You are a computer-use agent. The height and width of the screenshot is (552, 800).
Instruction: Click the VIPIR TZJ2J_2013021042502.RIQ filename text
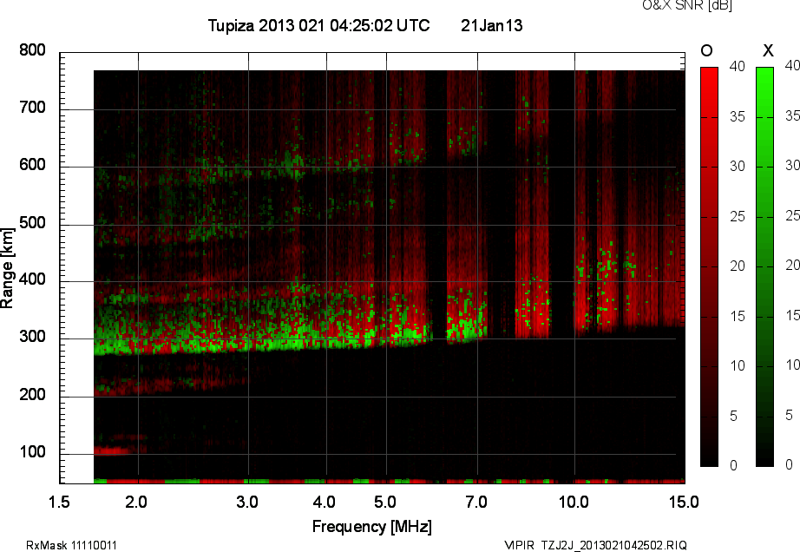pos(595,545)
